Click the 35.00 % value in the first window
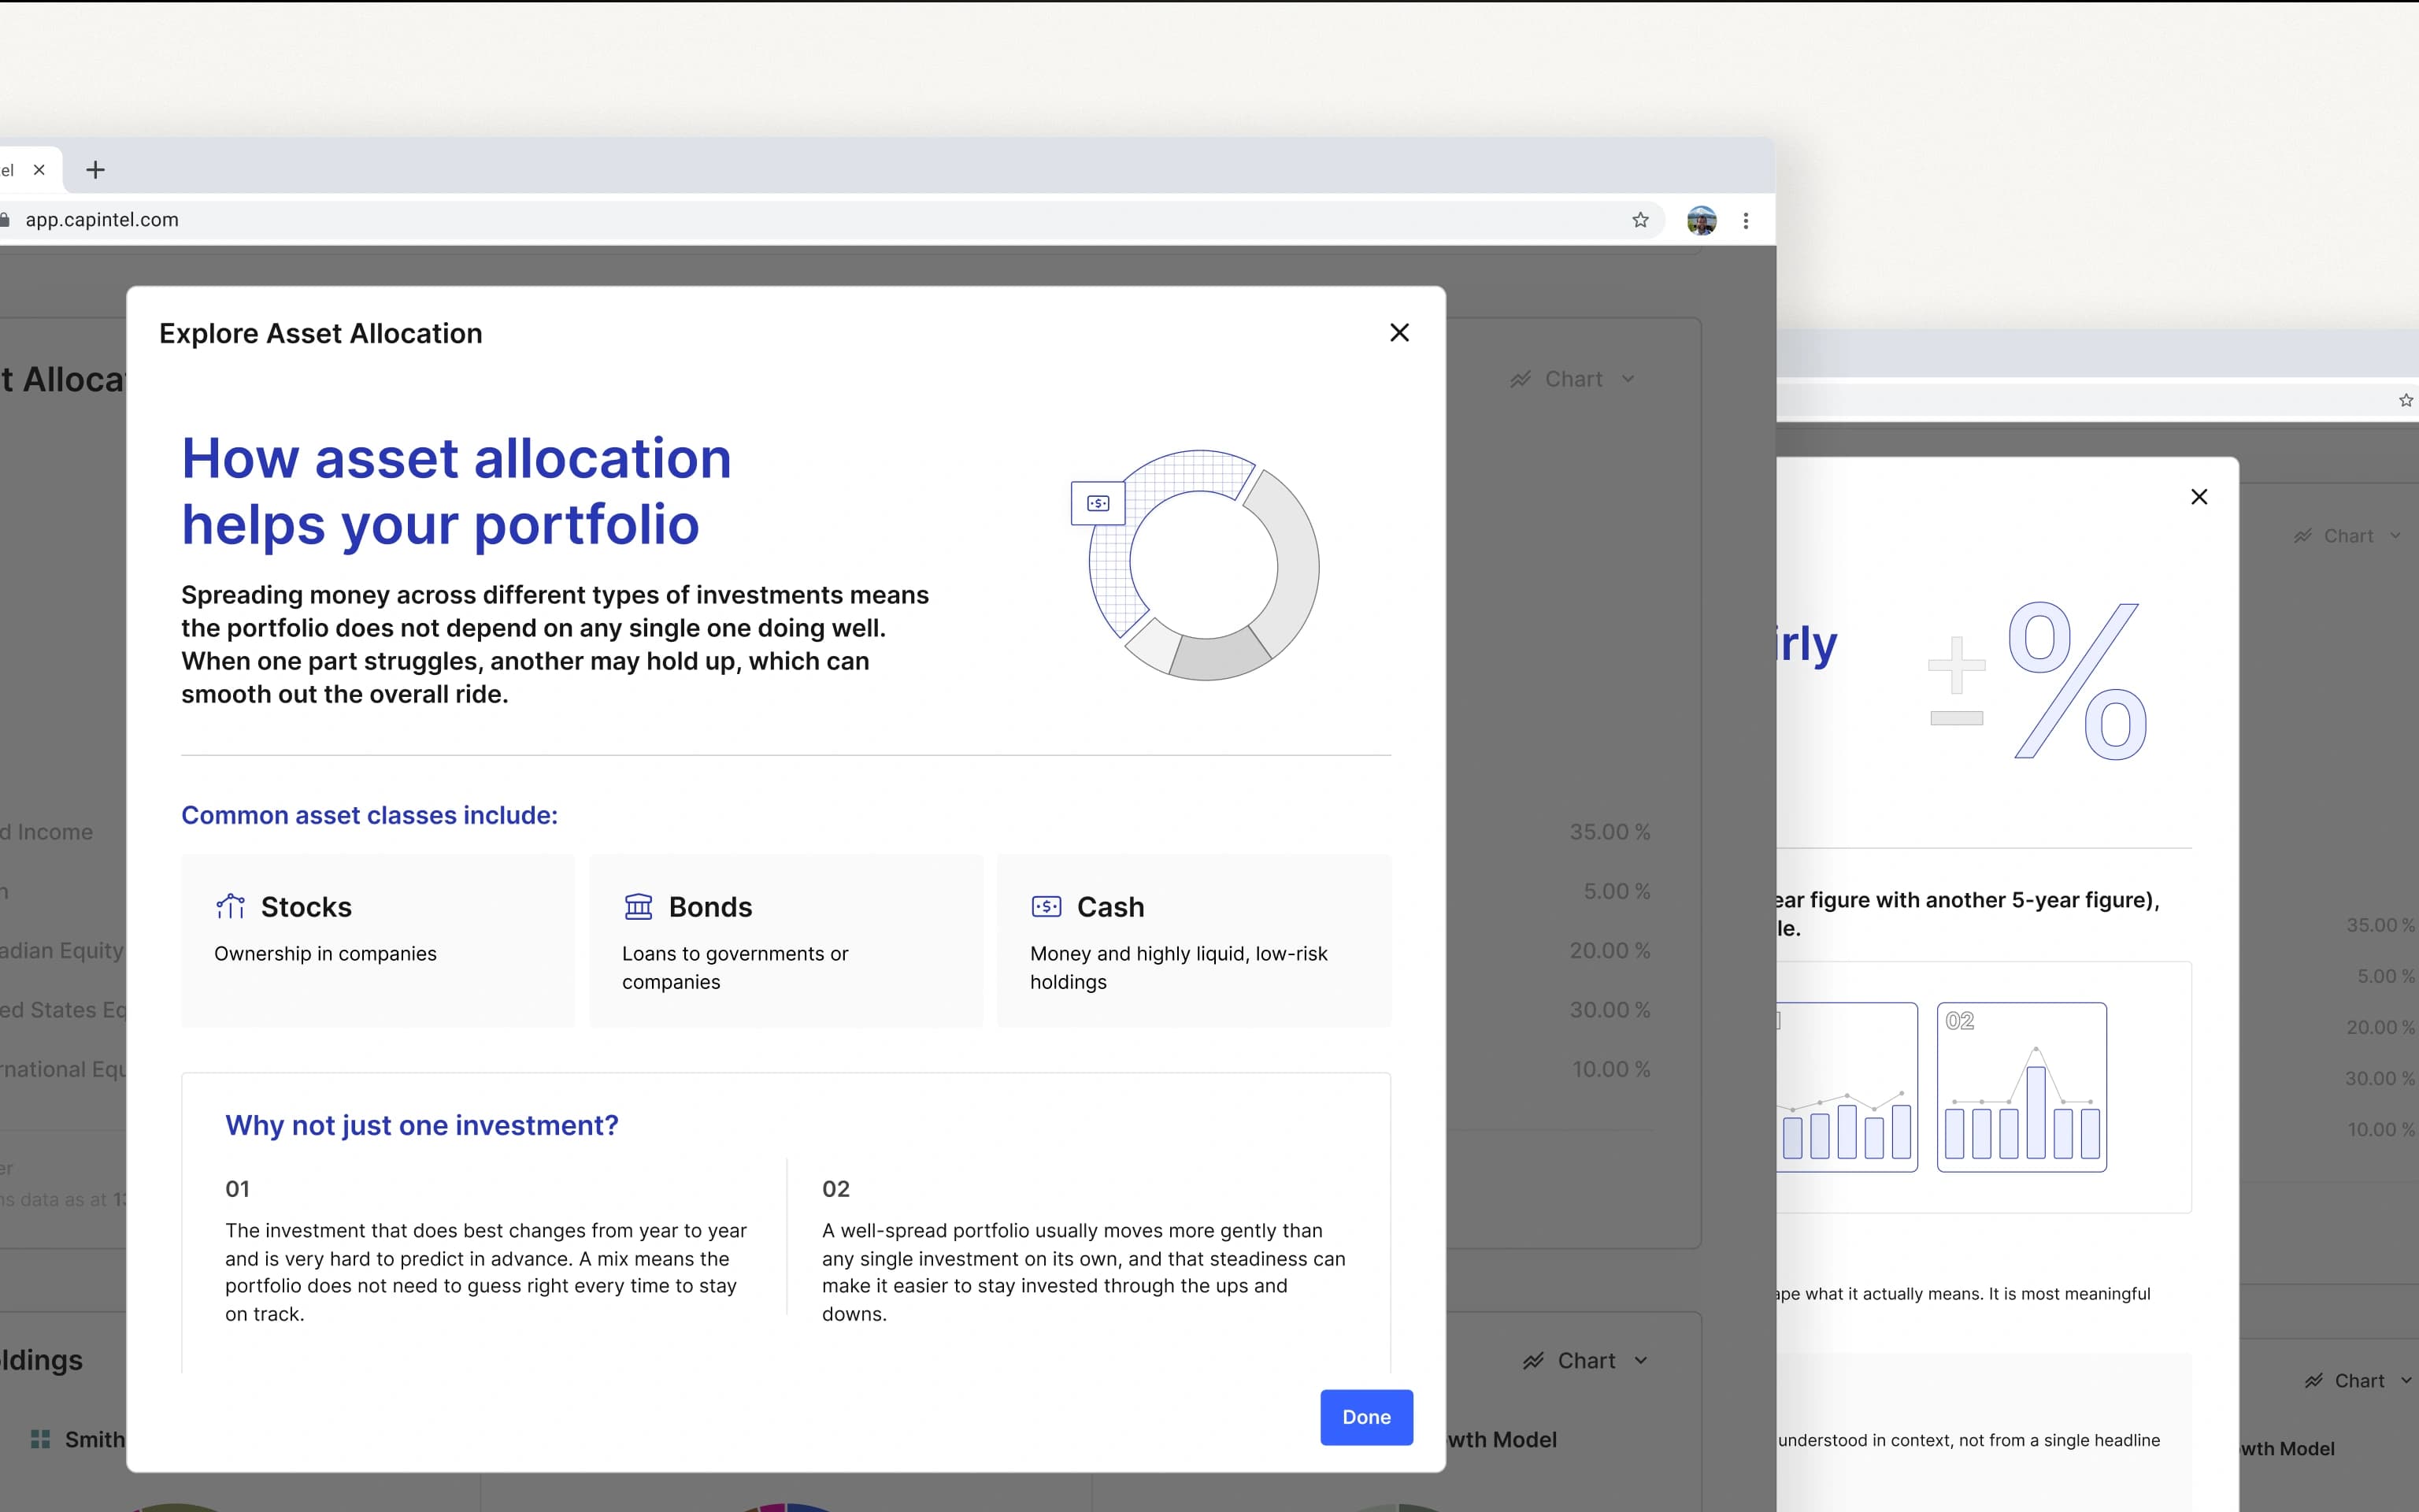The image size is (2419, 1512). click(1610, 832)
